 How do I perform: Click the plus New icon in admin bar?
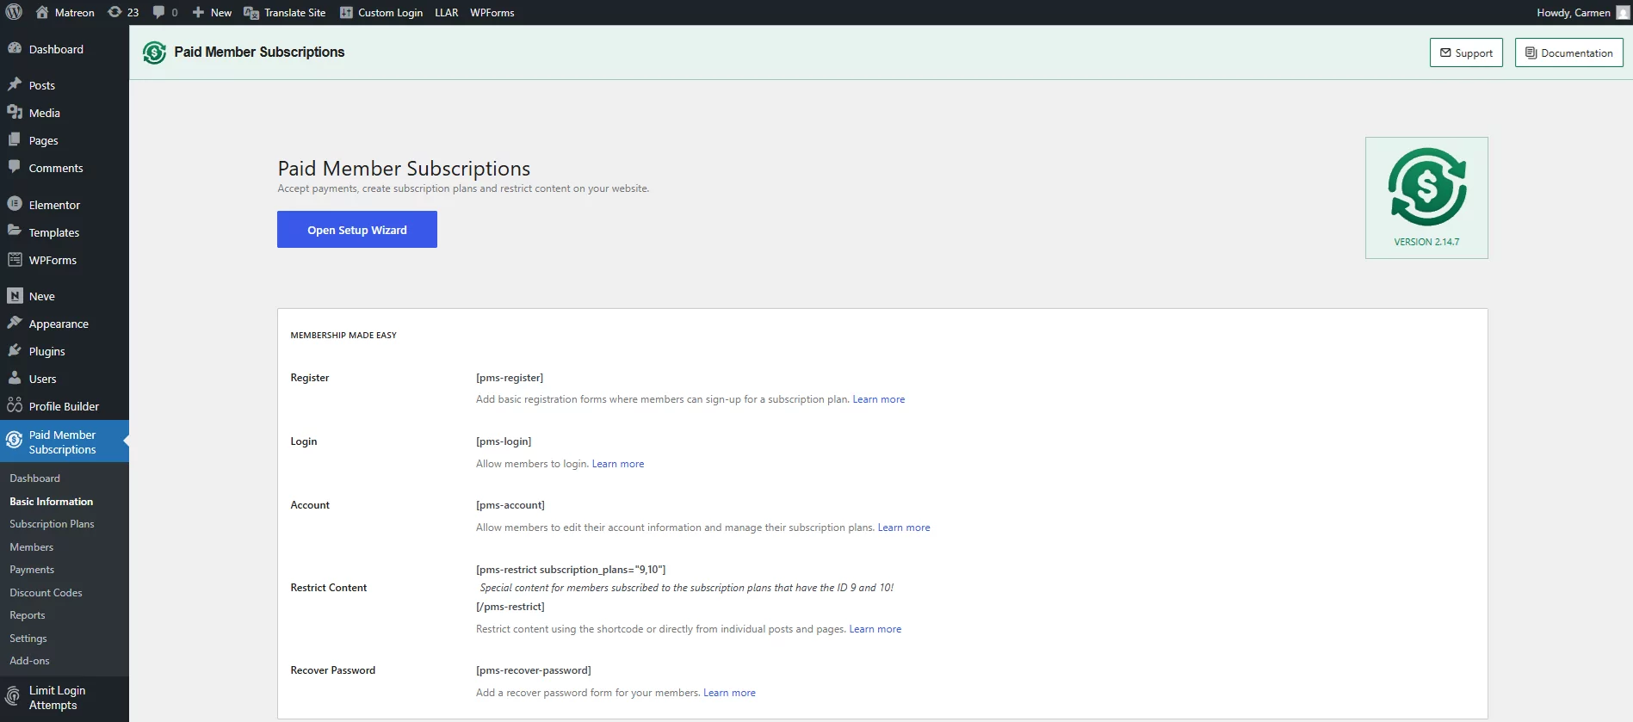[x=198, y=12]
